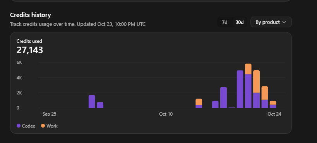This screenshot has height=143, width=317.
Task: Click the last bar near Oct 24
Action: click(x=273, y=104)
